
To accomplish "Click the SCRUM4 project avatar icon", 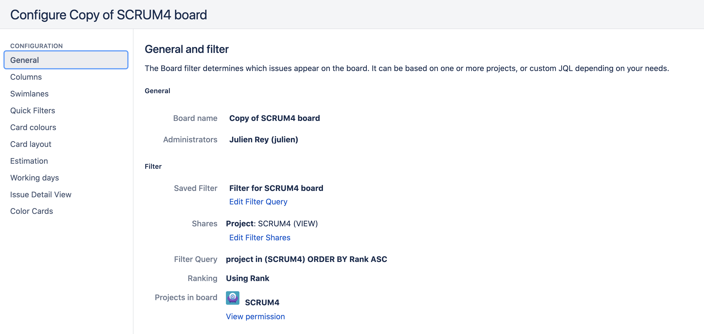I will click(232, 298).
